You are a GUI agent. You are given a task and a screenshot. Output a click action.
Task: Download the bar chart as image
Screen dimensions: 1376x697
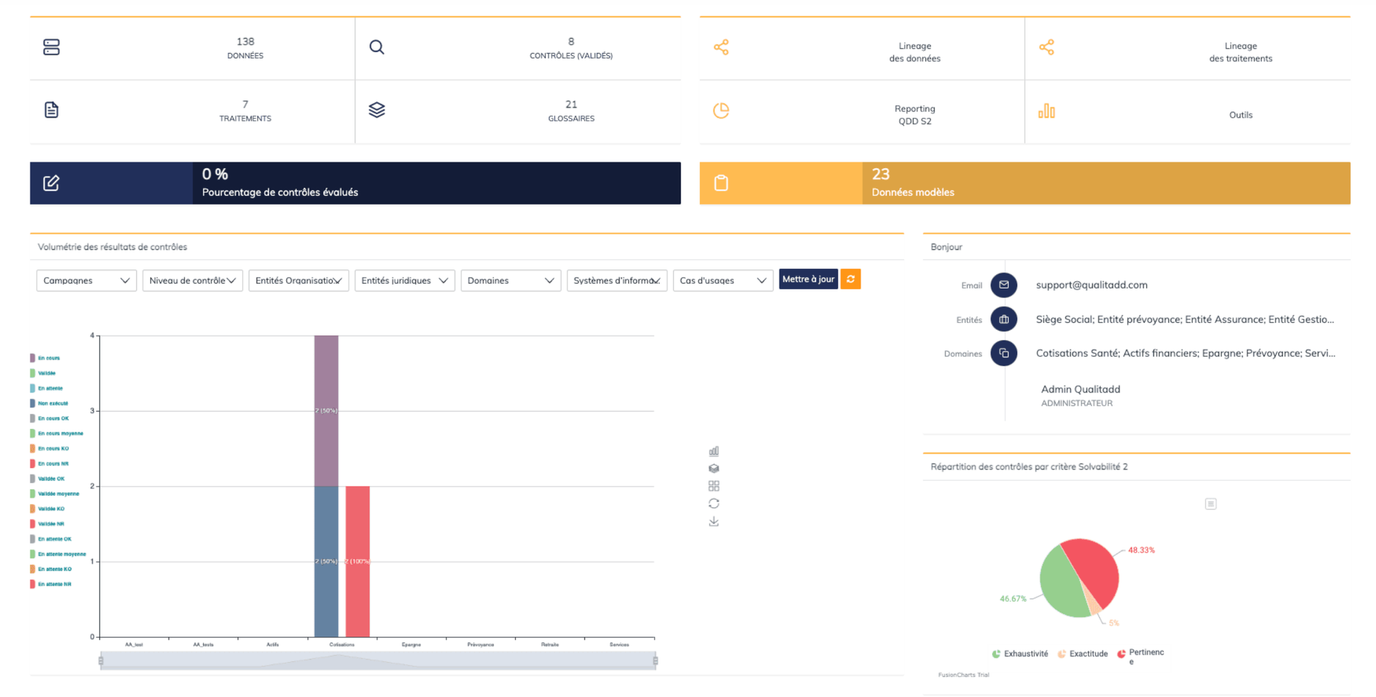pos(713,522)
